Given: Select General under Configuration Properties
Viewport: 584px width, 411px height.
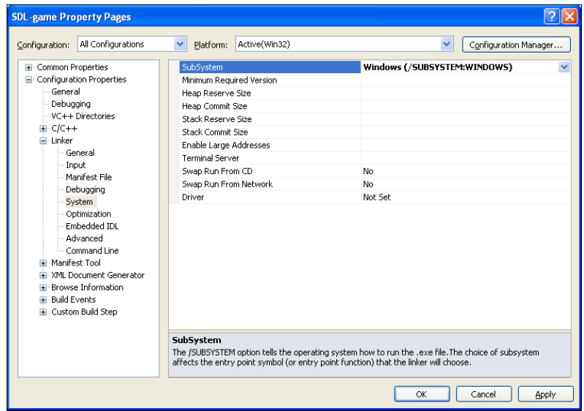Looking at the screenshot, I should click(x=66, y=91).
